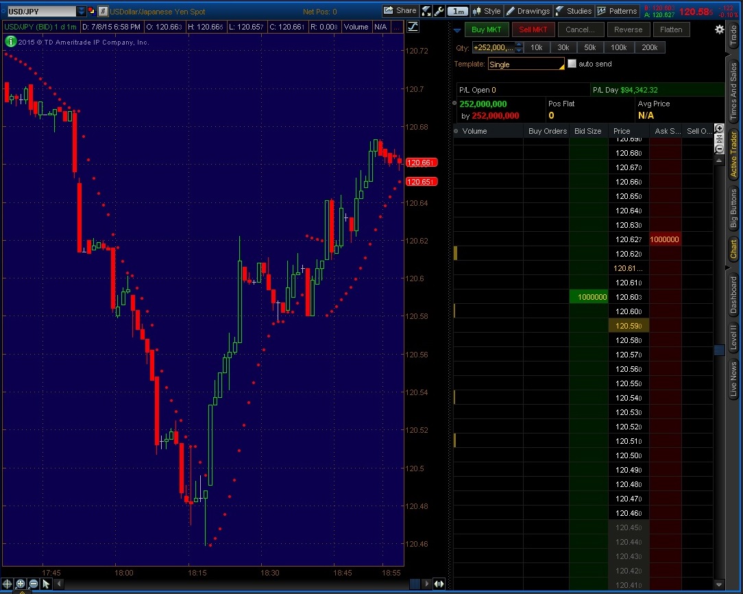Open the Patterns menu
This screenshot has width=743, height=594.
[x=617, y=11]
